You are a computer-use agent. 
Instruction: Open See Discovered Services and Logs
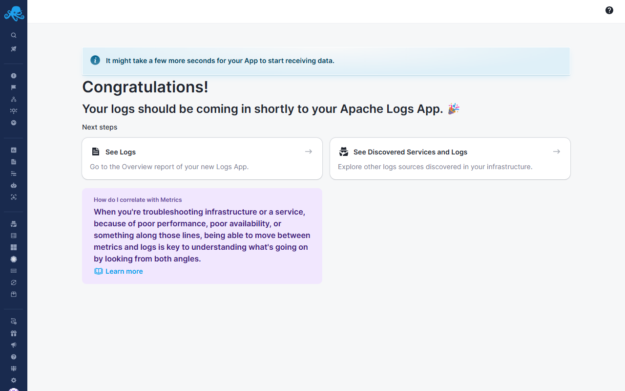click(x=450, y=158)
